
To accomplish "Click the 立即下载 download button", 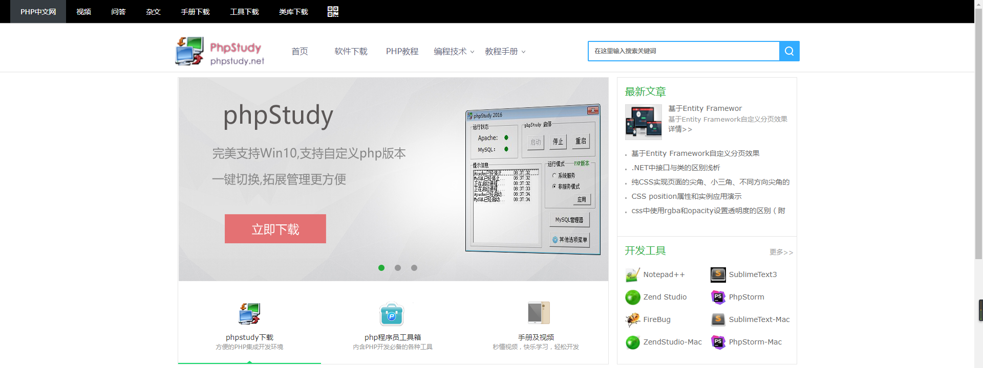I will point(275,228).
